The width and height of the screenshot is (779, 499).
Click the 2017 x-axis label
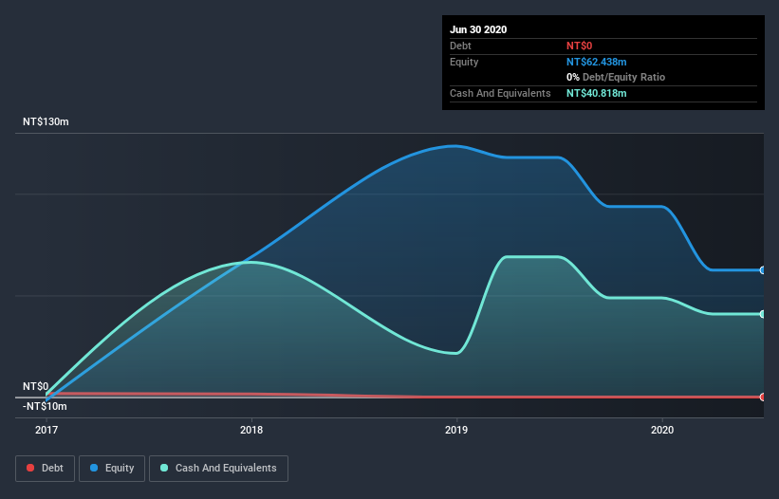pyautogui.click(x=46, y=430)
